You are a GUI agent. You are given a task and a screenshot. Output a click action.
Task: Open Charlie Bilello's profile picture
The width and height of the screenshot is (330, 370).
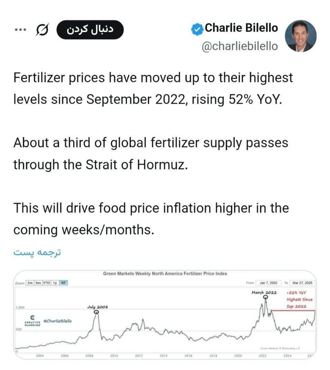(301, 36)
